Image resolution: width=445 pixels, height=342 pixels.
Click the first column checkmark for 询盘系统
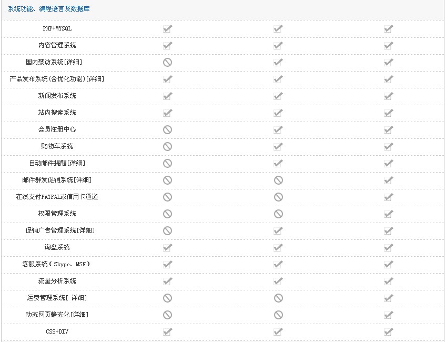tap(167, 247)
